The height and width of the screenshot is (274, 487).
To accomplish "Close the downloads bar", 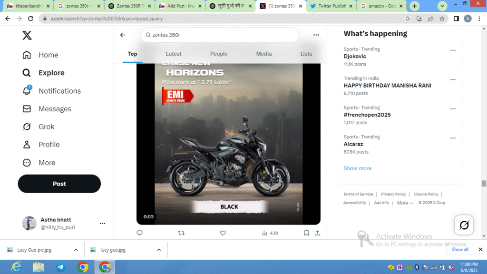I will click(x=480, y=249).
